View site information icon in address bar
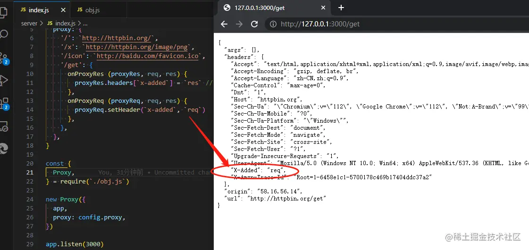The image size is (529, 250). click(273, 24)
